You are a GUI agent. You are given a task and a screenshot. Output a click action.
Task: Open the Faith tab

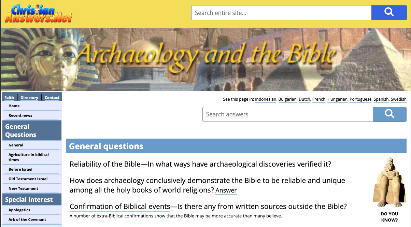click(9, 98)
